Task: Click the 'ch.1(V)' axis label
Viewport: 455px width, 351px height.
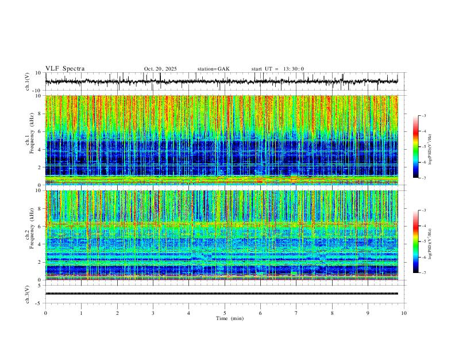Action: 28,81
